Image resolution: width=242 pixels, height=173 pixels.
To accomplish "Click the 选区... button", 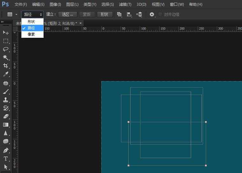I will 68,14.
